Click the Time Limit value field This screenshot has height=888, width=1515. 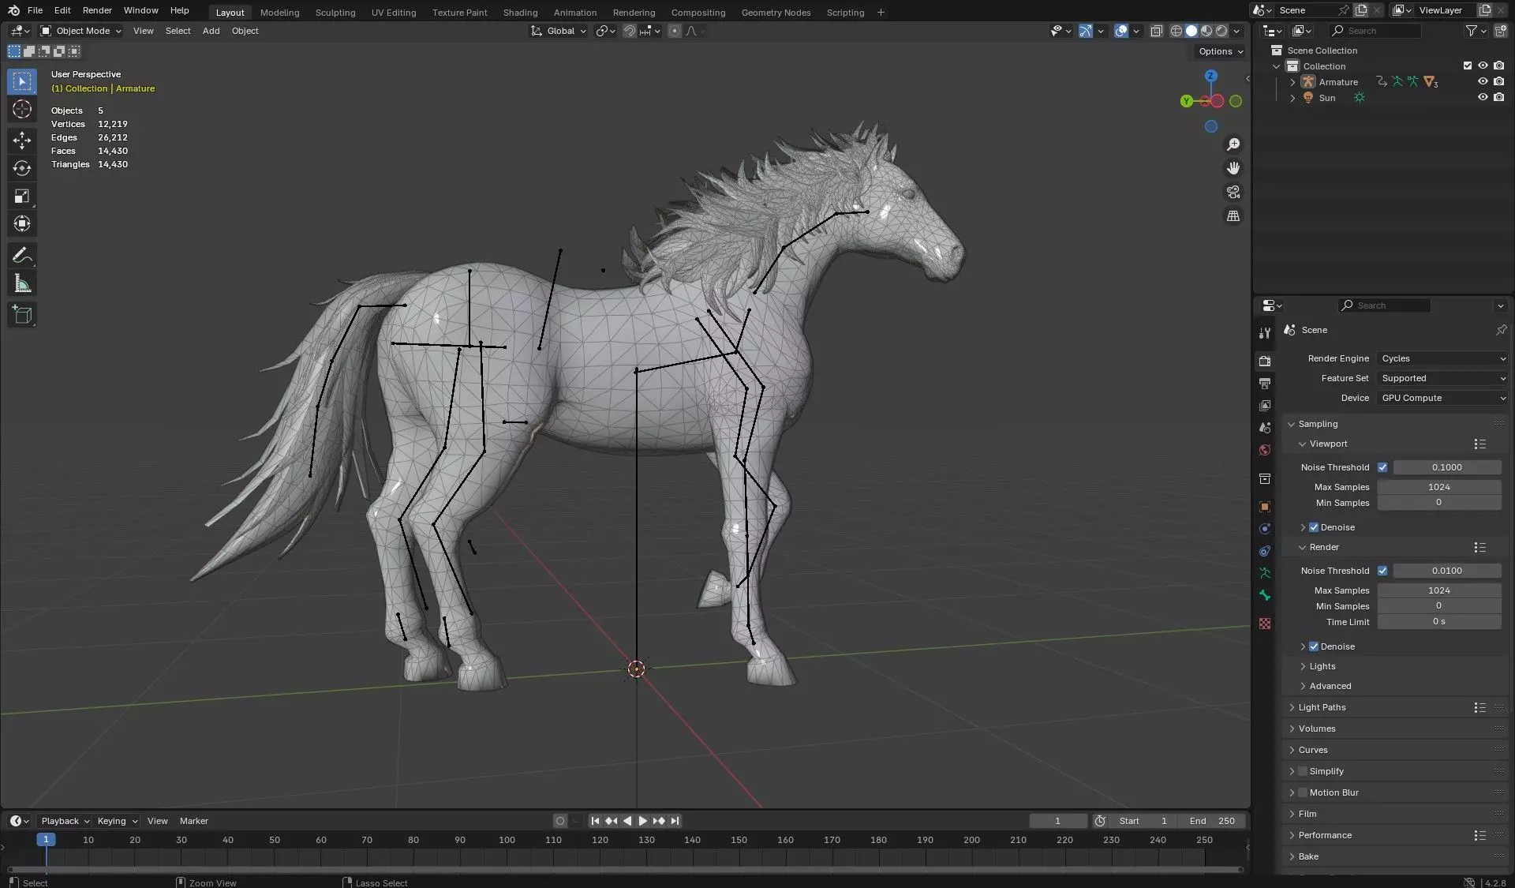(x=1439, y=622)
